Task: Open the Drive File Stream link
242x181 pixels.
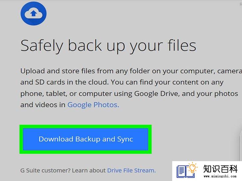Action: click(x=131, y=170)
